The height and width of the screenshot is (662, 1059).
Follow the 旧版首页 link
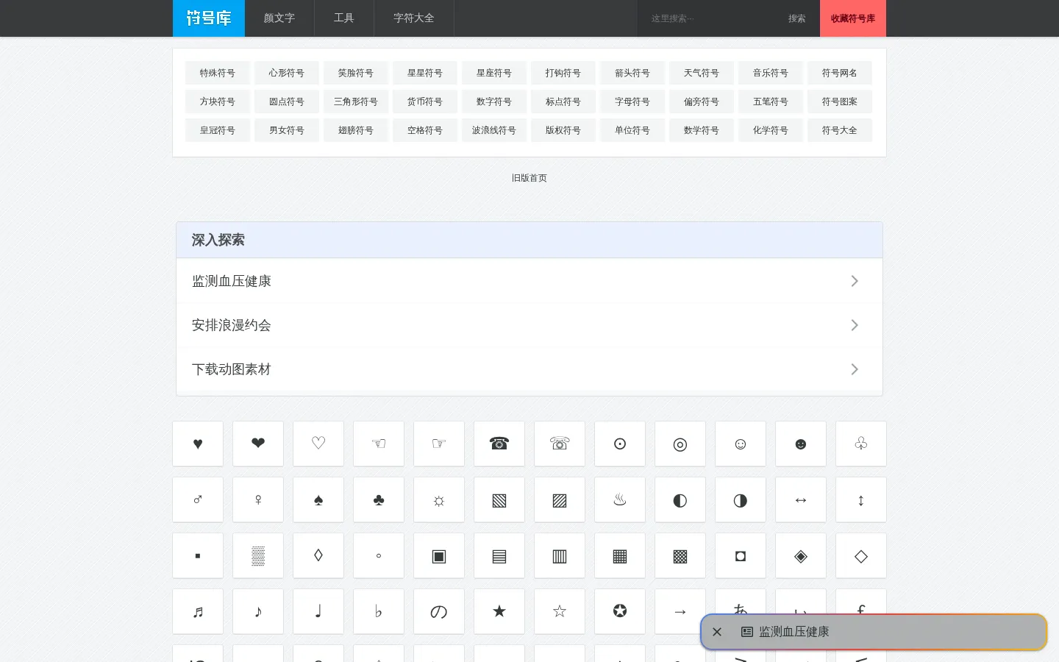point(529,178)
